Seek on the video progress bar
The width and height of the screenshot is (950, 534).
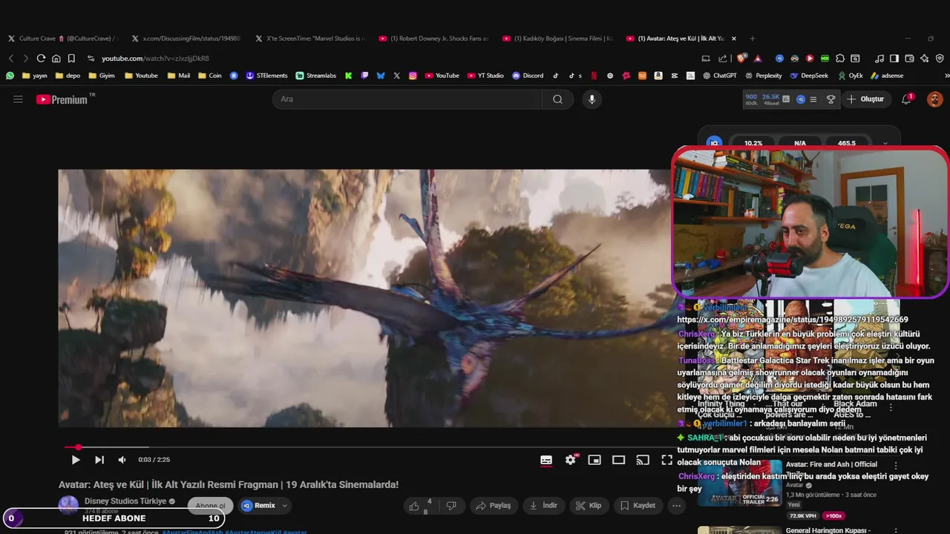[367, 447]
